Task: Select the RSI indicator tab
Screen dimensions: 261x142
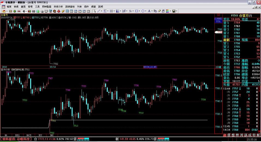Action: click(40, 135)
